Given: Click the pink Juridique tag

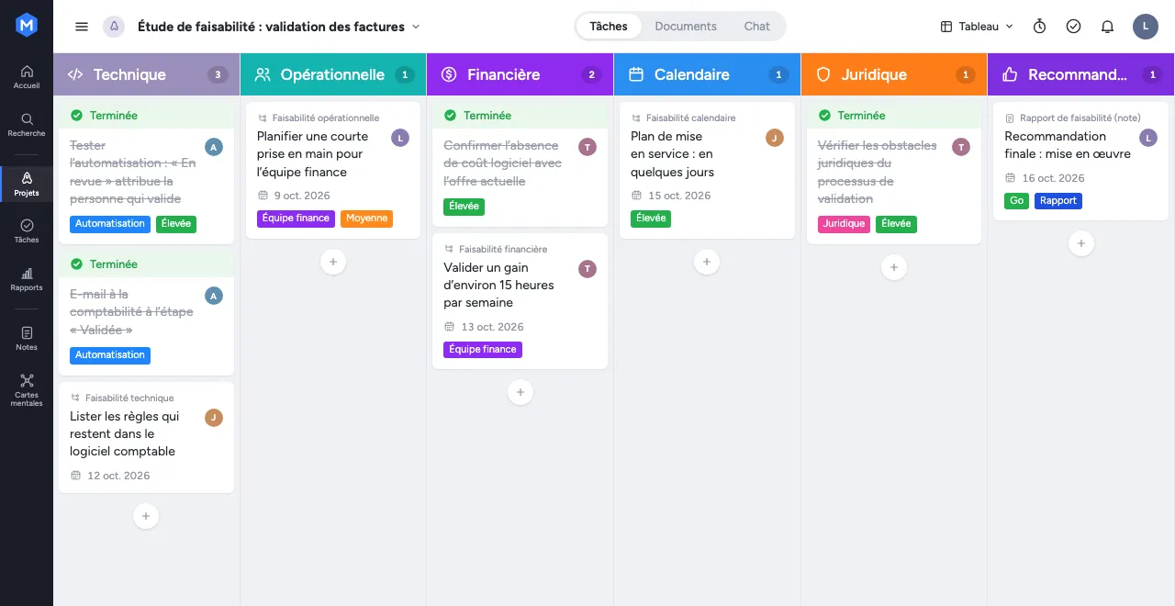Looking at the screenshot, I should pos(844,224).
